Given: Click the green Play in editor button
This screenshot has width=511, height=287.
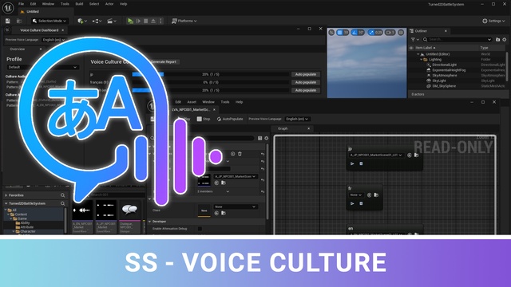Looking at the screenshot, I should coord(130,21).
